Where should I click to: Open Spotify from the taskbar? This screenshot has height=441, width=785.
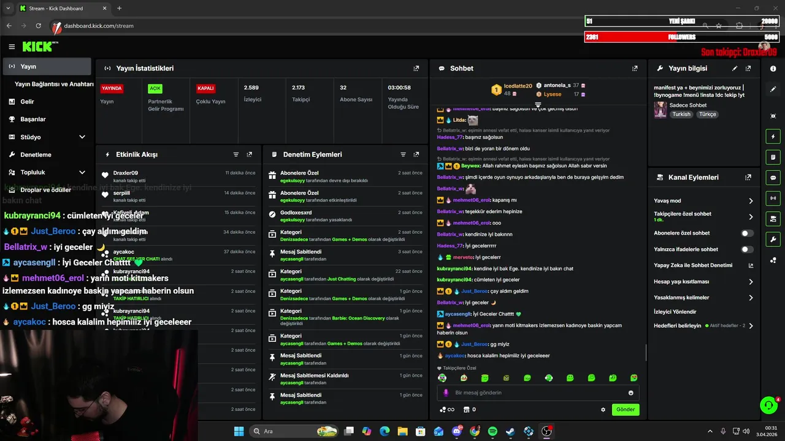click(x=493, y=431)
